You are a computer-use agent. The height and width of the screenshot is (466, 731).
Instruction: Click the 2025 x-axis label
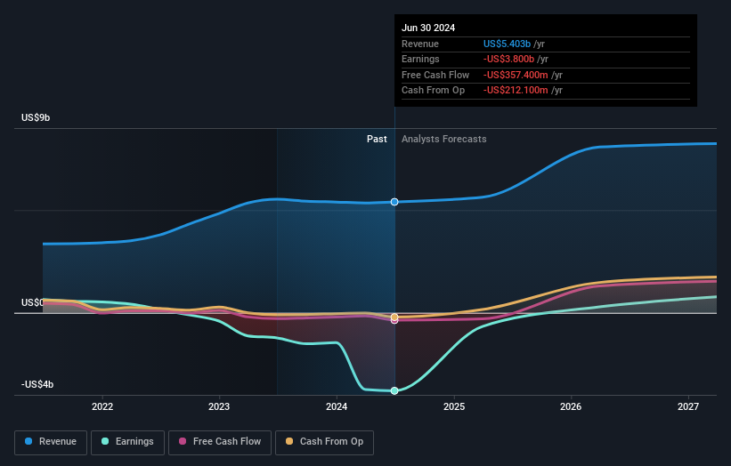pos(454,407)
